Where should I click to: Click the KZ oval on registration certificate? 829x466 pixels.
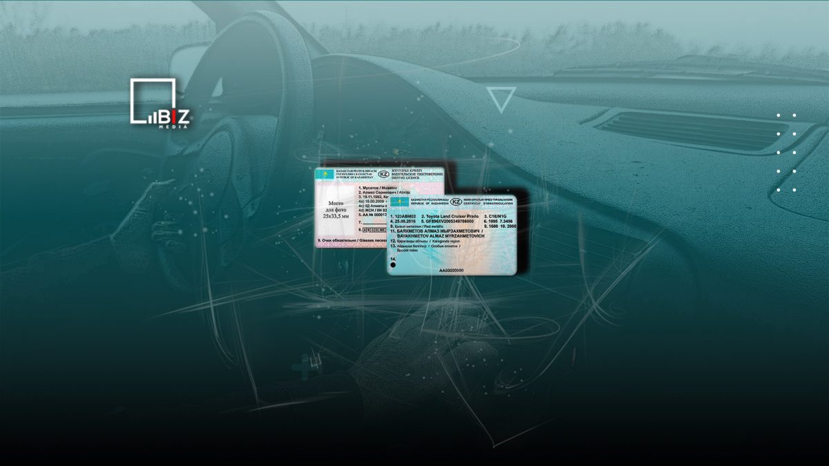coord(456,202)
